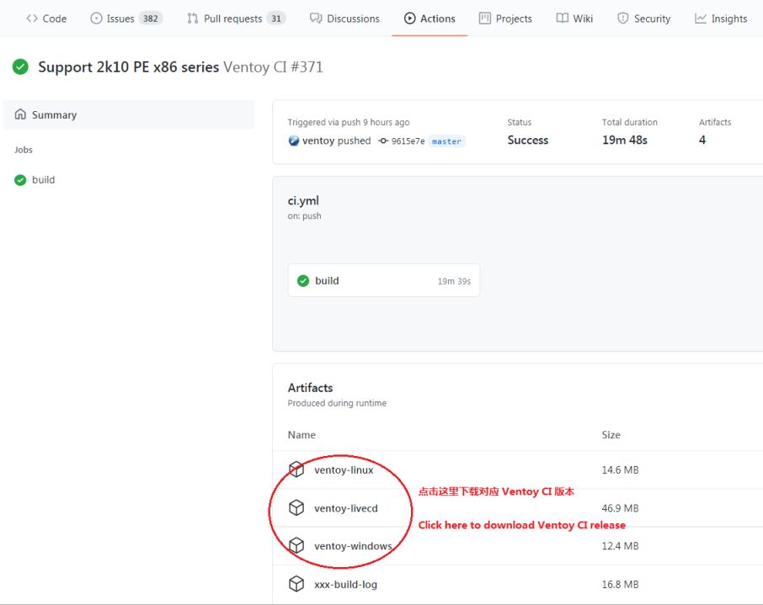Download the ventoy-linux artifact
Image resolution: width=763 pixels, height=605 pixels.
click(x=344, y=470)
